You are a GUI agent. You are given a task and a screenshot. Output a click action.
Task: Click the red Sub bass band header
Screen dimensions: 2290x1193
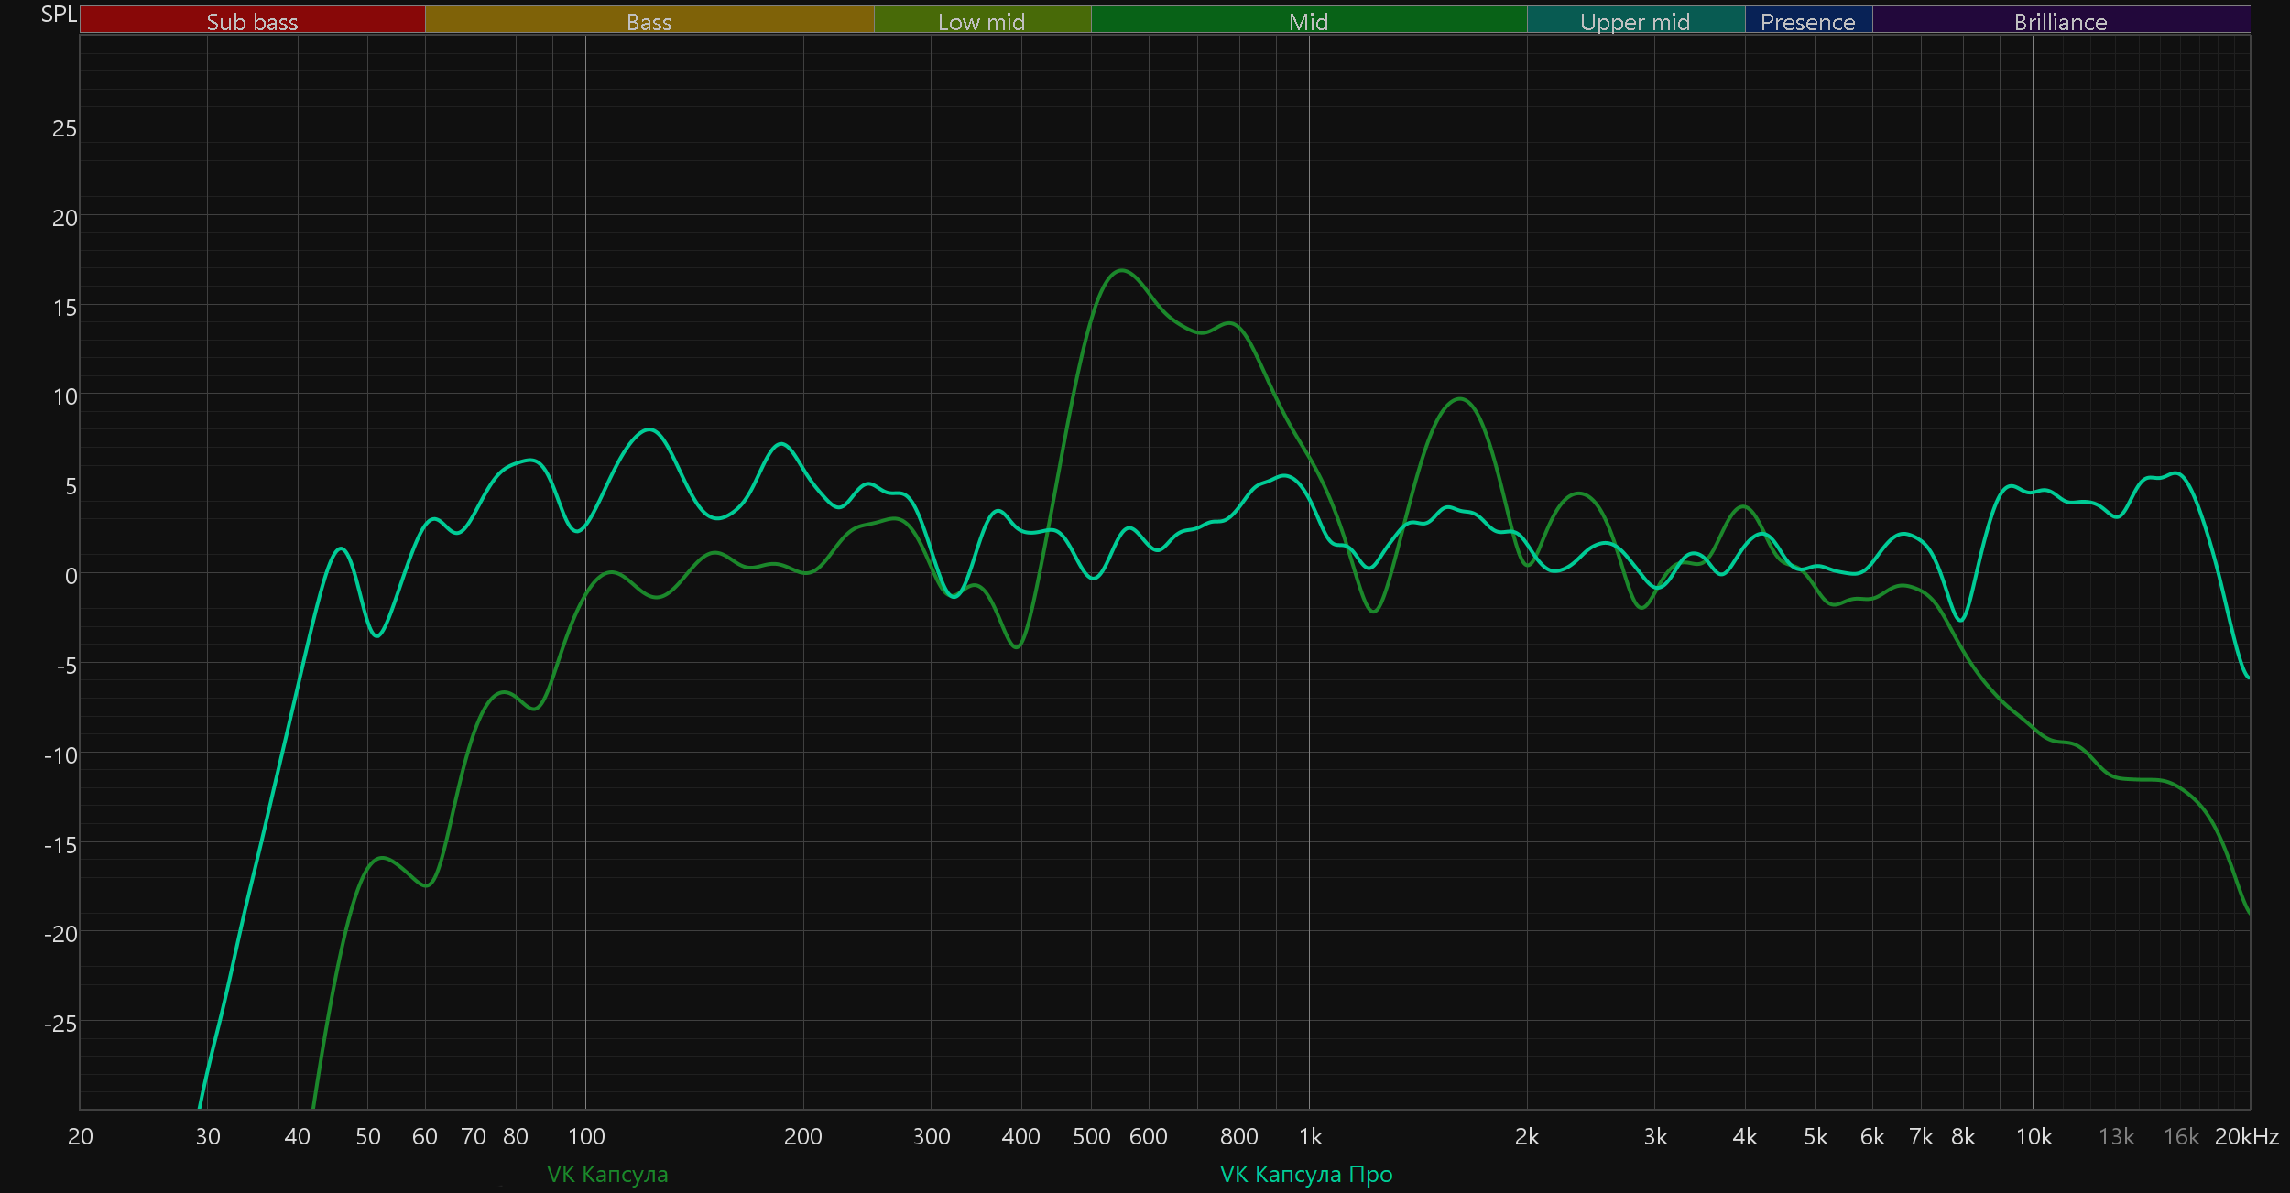252,21
